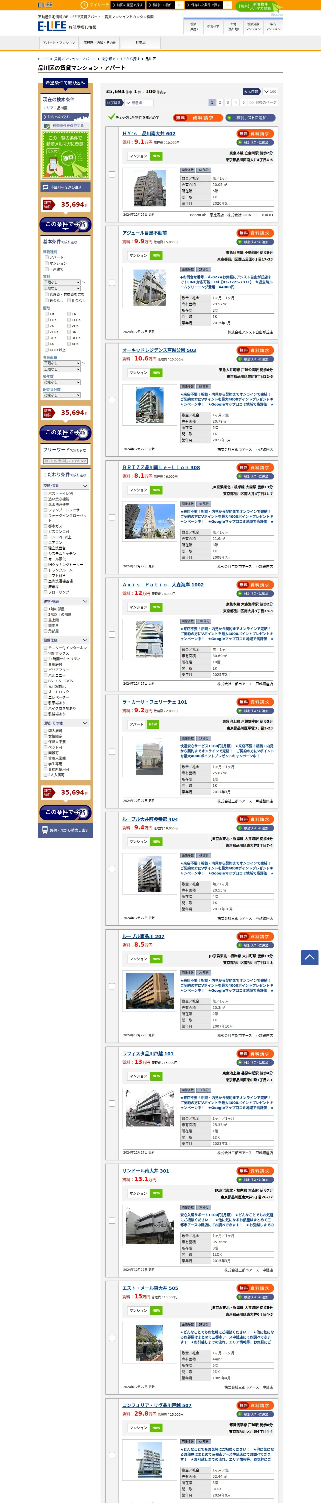Click the 東京都でエリアから探す breadcrumb

point(120,59)
